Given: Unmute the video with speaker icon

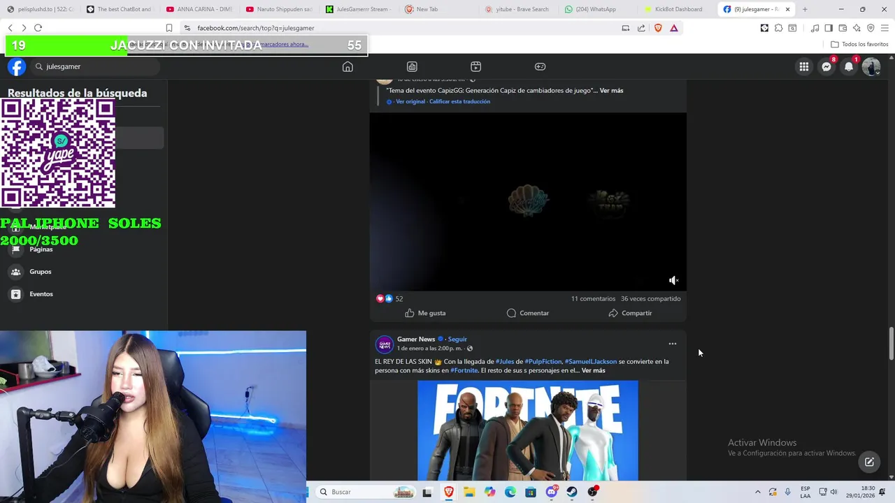Looking at the screenshot, I should 673,280.
